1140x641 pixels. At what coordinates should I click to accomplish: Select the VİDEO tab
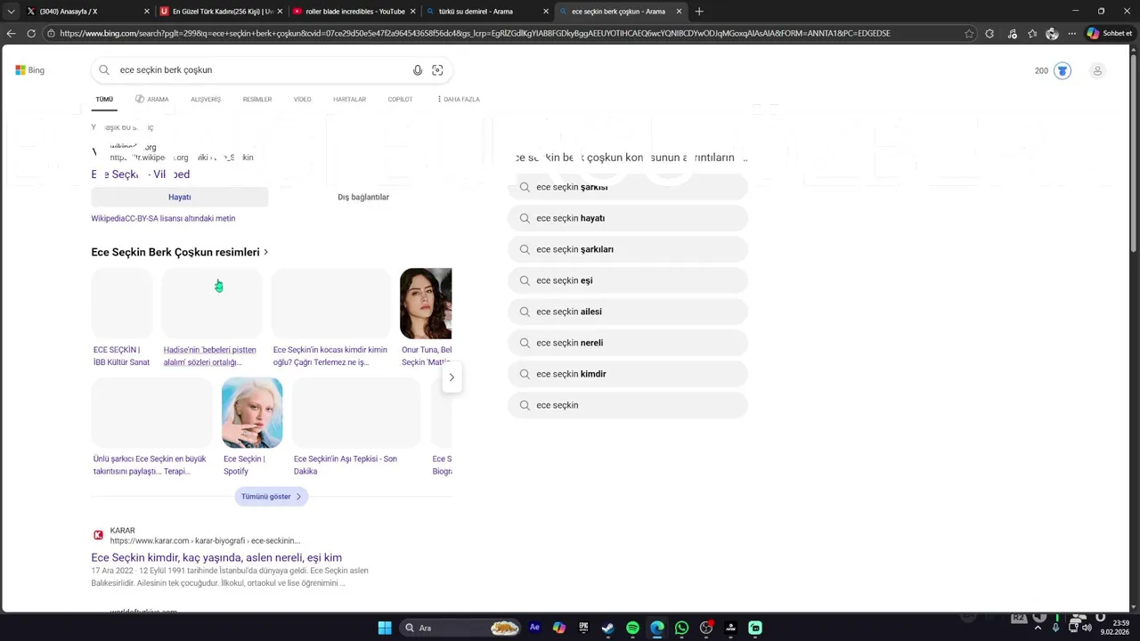coord(303,100)
